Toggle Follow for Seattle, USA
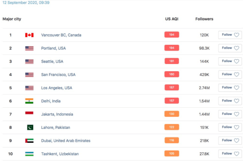 click(230, 61)
